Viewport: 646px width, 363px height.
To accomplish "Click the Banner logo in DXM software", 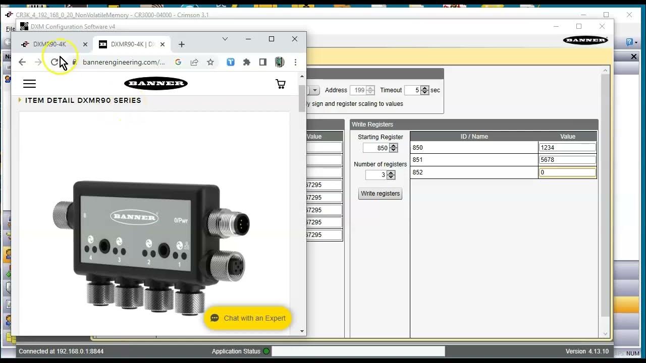I will (585, 40).
